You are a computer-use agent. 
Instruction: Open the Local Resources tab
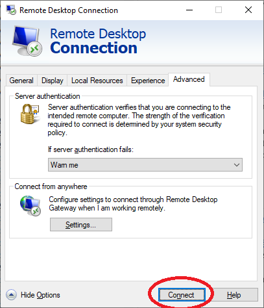97,81
